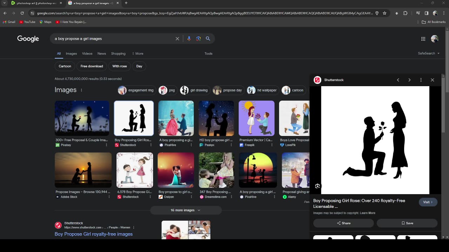Go to previous image in preview panel
The image size is (449, 252).
(398, 80)
